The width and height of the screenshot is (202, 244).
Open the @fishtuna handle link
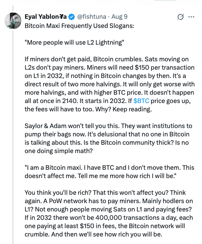tap(91, 17)
